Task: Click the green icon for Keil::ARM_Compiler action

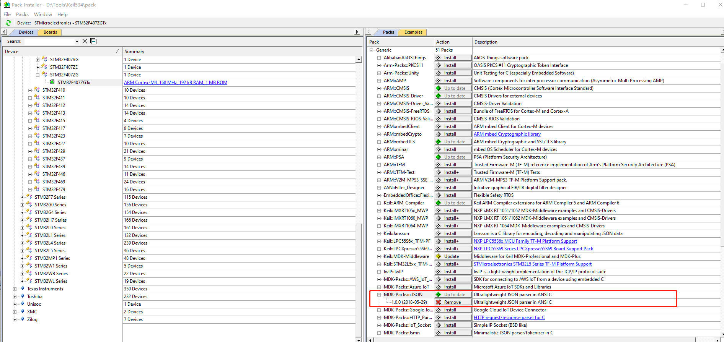Action: click(439, 203)
